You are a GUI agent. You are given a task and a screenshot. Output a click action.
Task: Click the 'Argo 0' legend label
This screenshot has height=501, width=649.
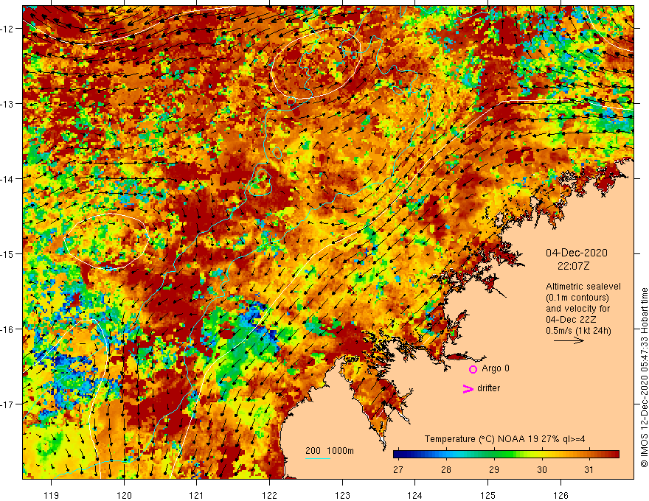click(x=496, y=368)
